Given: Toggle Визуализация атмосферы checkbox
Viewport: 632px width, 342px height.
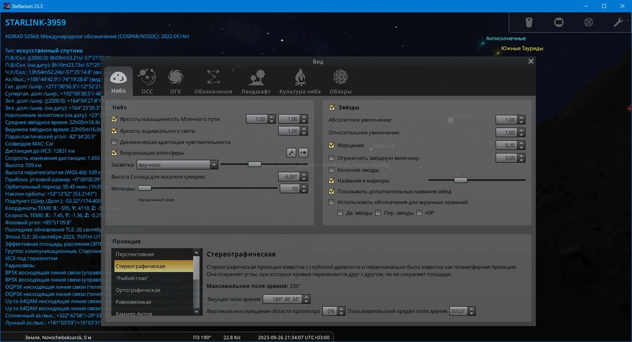Looking at the screenshot, I should [114, 153].
